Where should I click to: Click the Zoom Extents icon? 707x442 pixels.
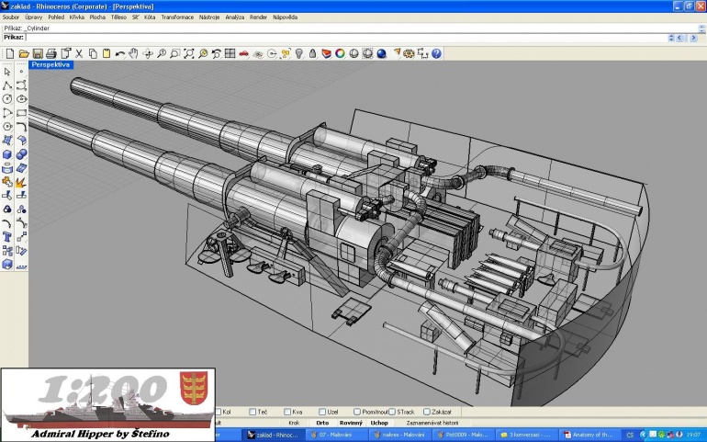[189, 53]
